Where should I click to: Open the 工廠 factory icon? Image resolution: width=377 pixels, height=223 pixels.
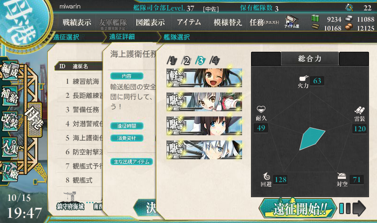(10, 171)
